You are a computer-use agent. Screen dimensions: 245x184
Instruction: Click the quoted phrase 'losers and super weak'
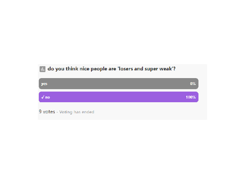pos(145,69)
